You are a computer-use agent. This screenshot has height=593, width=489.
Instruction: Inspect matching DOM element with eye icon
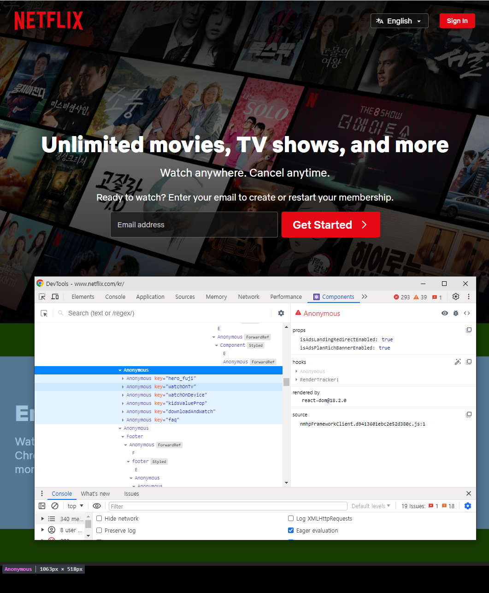tap(445, 314)
